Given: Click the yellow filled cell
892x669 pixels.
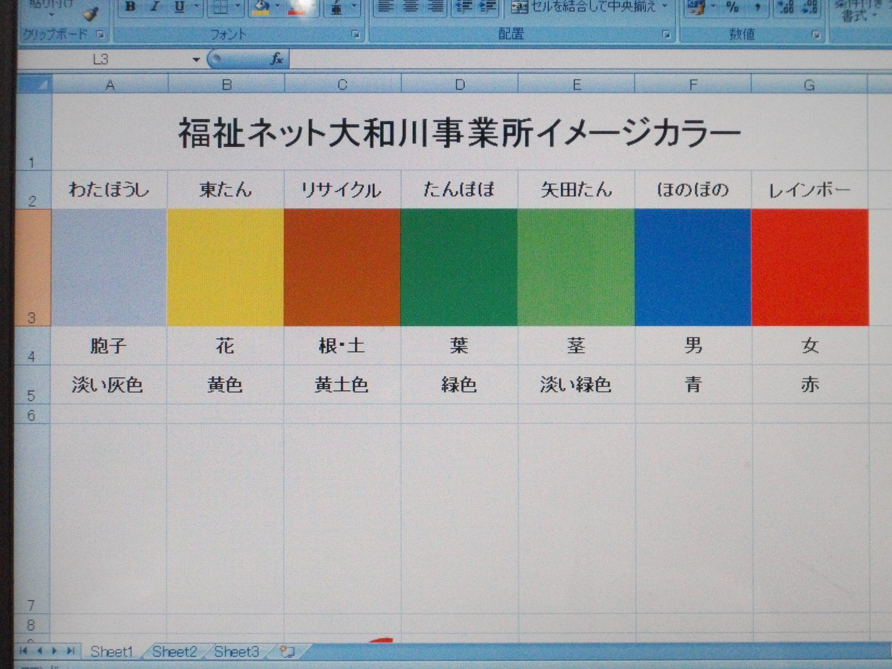Looking at the screenshot, I should (226, 267).
